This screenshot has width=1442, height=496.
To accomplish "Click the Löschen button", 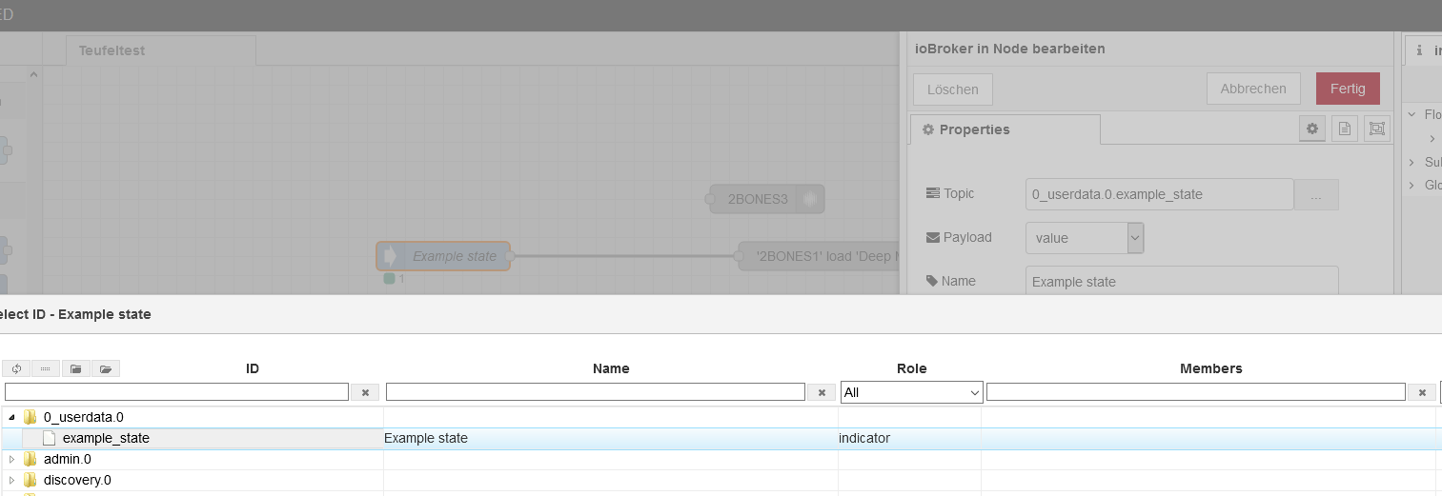I will pyautogui.click(x=953, y=89).
